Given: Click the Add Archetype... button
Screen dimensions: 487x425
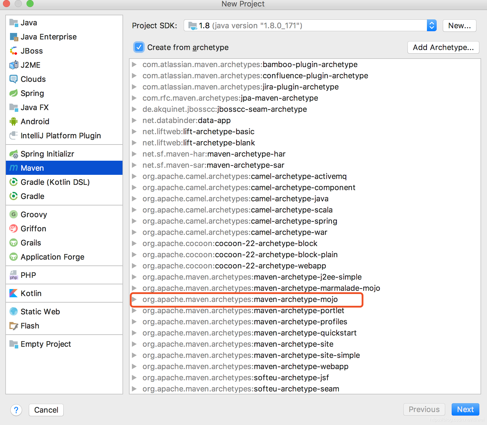Looking at the screenshot, I should [443, 47].
